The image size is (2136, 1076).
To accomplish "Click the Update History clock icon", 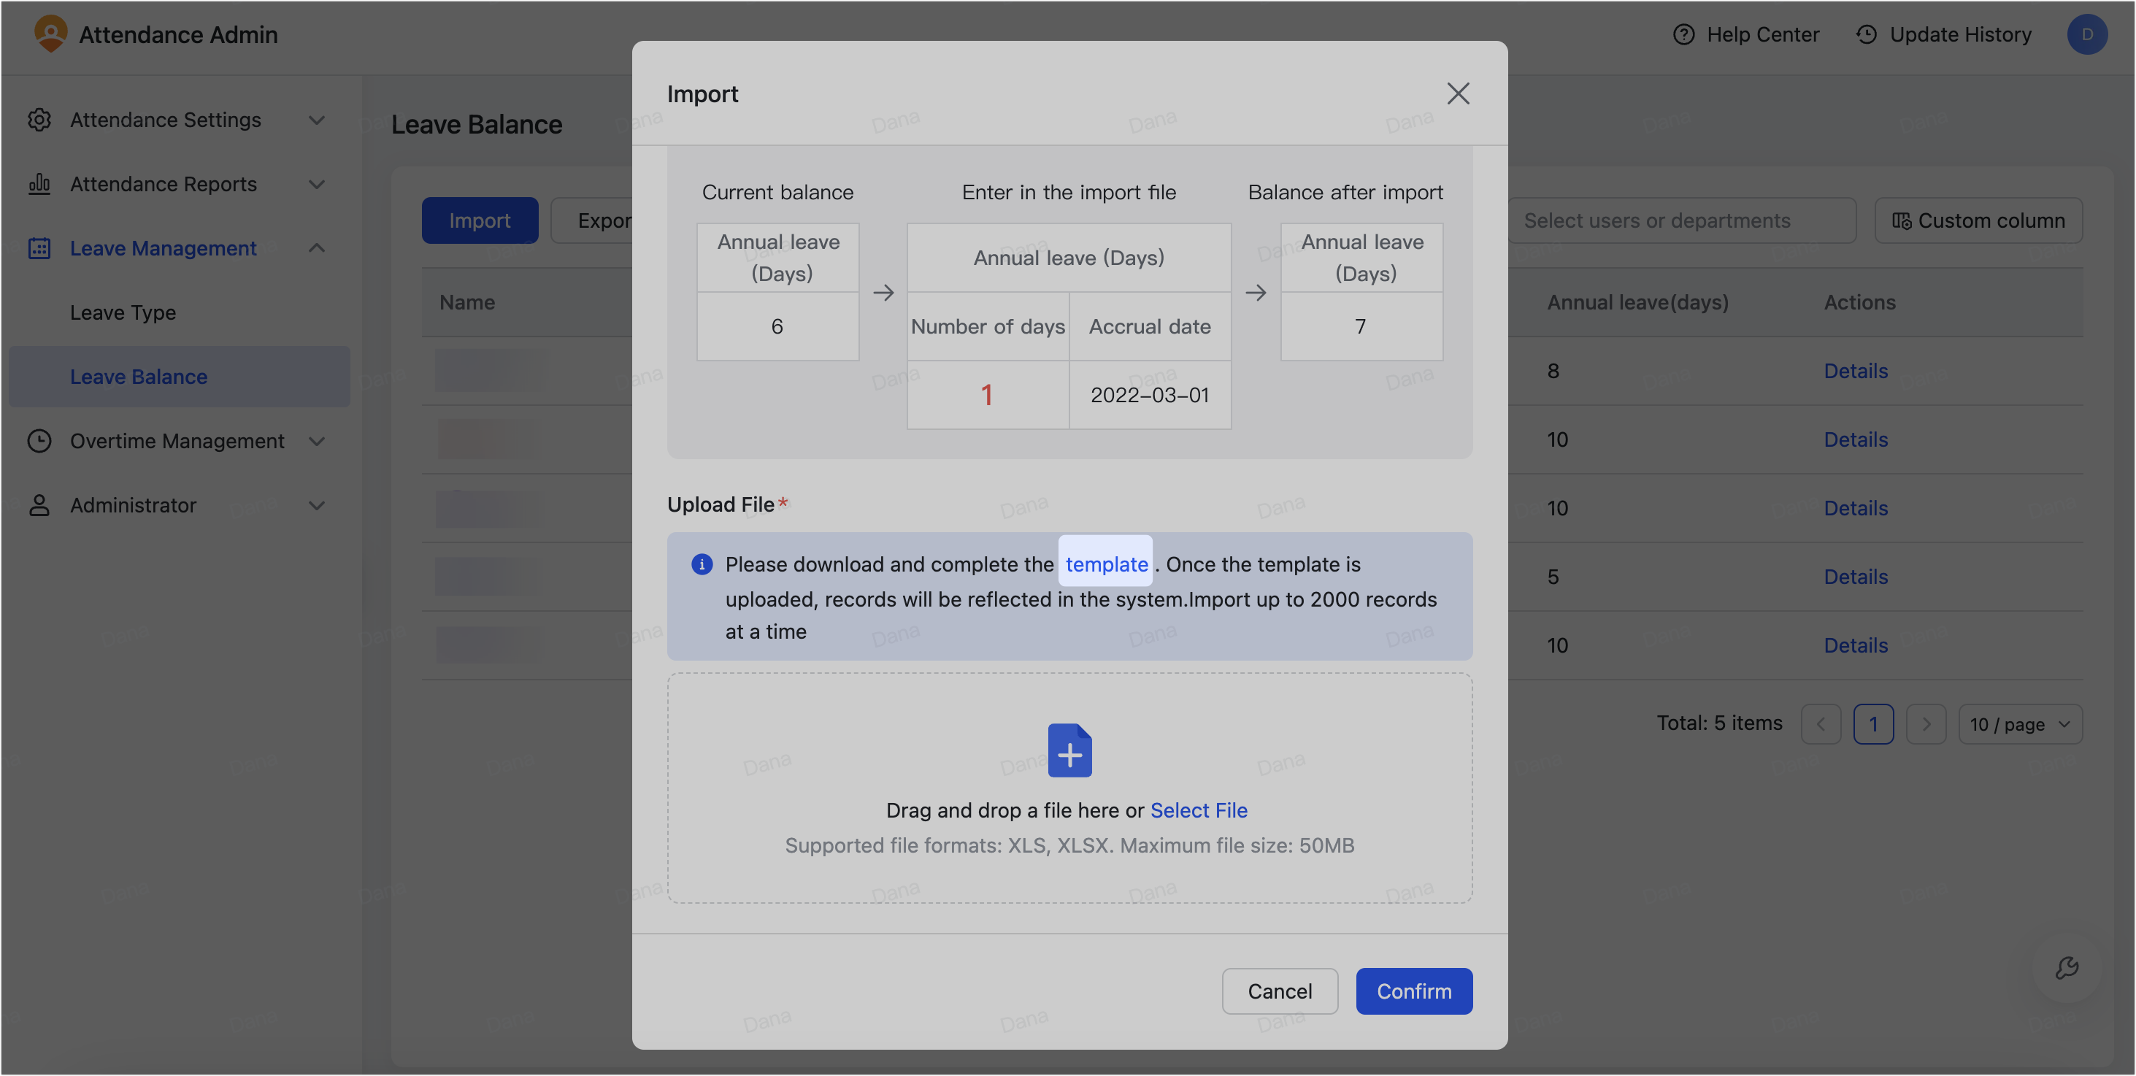I will [1866, 34].
